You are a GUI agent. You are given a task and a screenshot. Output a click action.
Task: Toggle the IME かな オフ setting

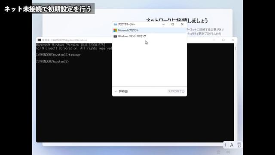pyautogui.click(x=239, y=145)
